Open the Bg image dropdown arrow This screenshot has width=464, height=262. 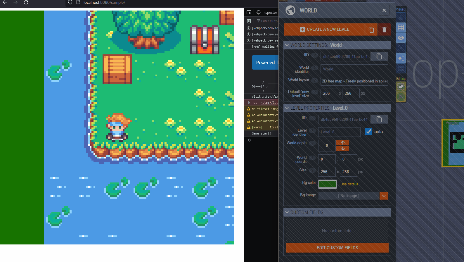pyautogui.click(x=384, y=196)
